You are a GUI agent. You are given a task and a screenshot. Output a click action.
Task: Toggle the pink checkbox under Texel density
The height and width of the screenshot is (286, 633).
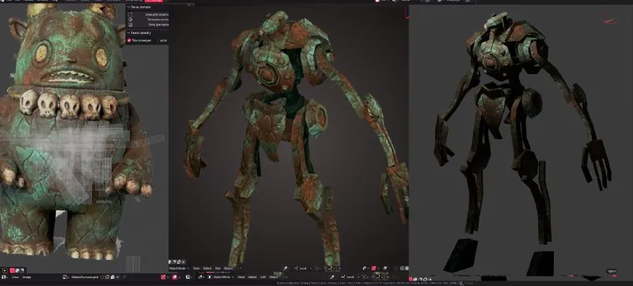[129, 40]
